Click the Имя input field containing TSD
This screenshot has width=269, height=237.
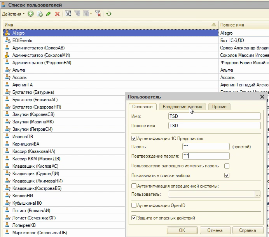(x=215, y=116)
